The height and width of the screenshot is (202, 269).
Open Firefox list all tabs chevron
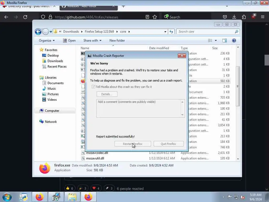pyautogui.click(x=227, y=6)
